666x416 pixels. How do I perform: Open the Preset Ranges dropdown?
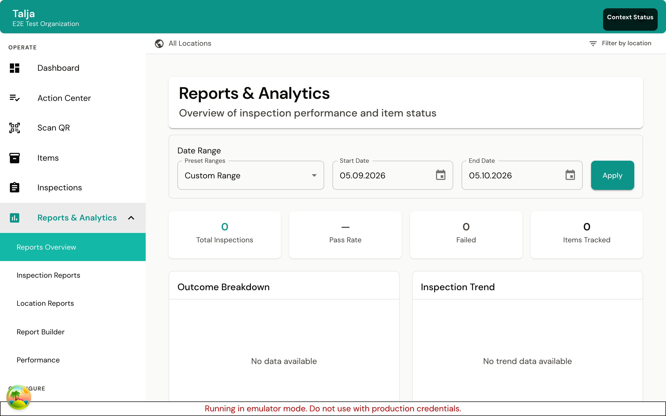click(251, 175)
